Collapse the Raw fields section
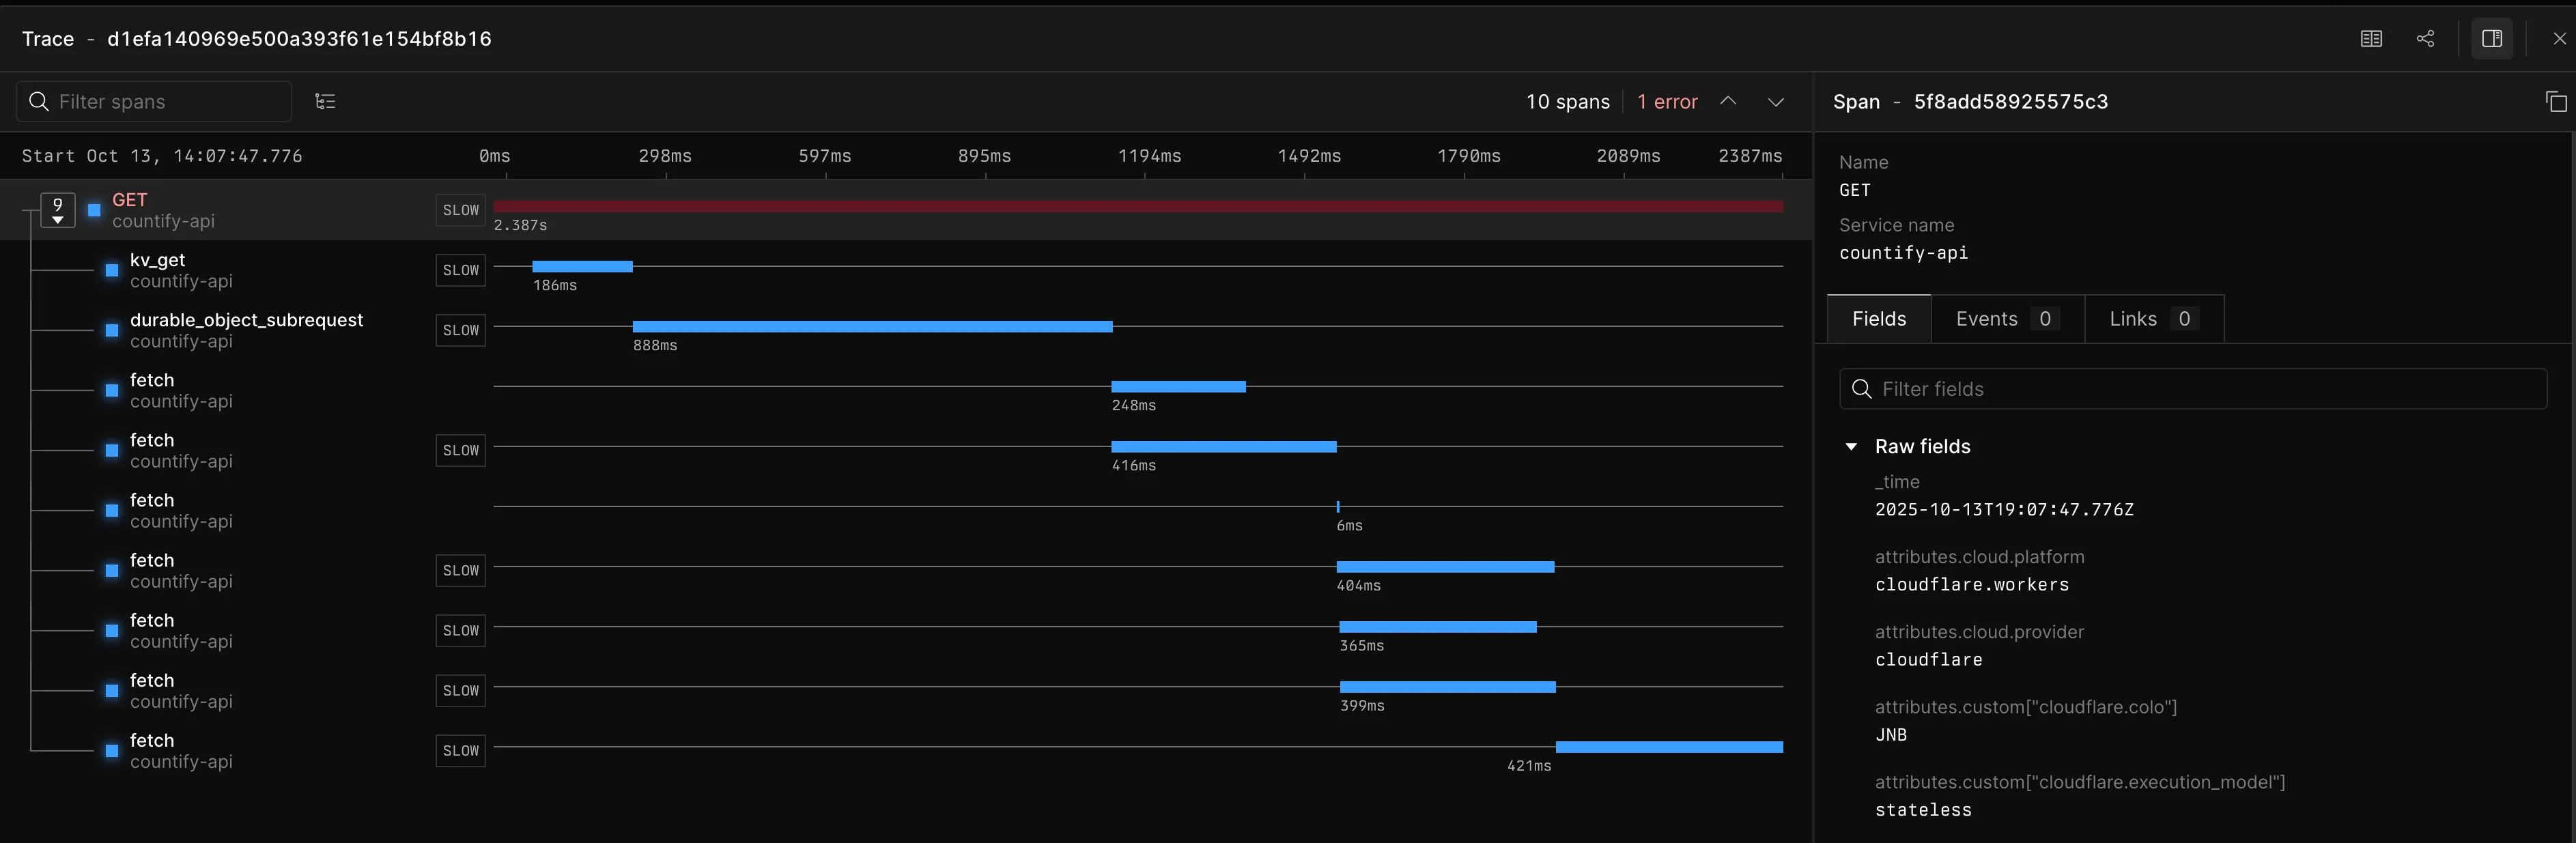 pyautogui.click(x=1852, y=446)
